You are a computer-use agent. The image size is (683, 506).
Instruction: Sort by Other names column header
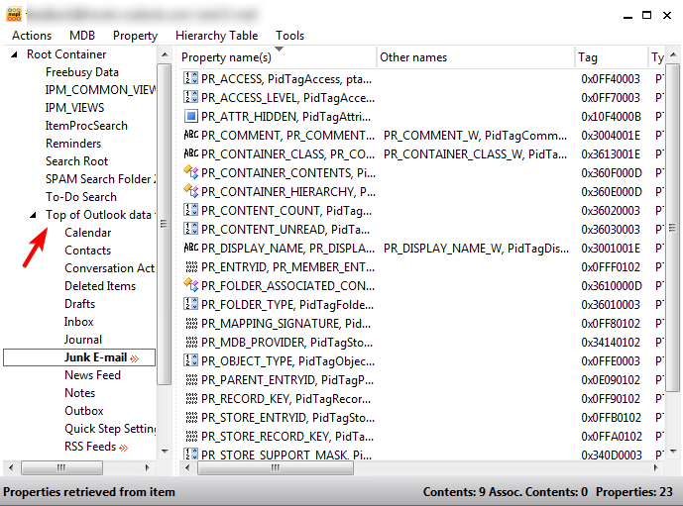coord(475,57)
